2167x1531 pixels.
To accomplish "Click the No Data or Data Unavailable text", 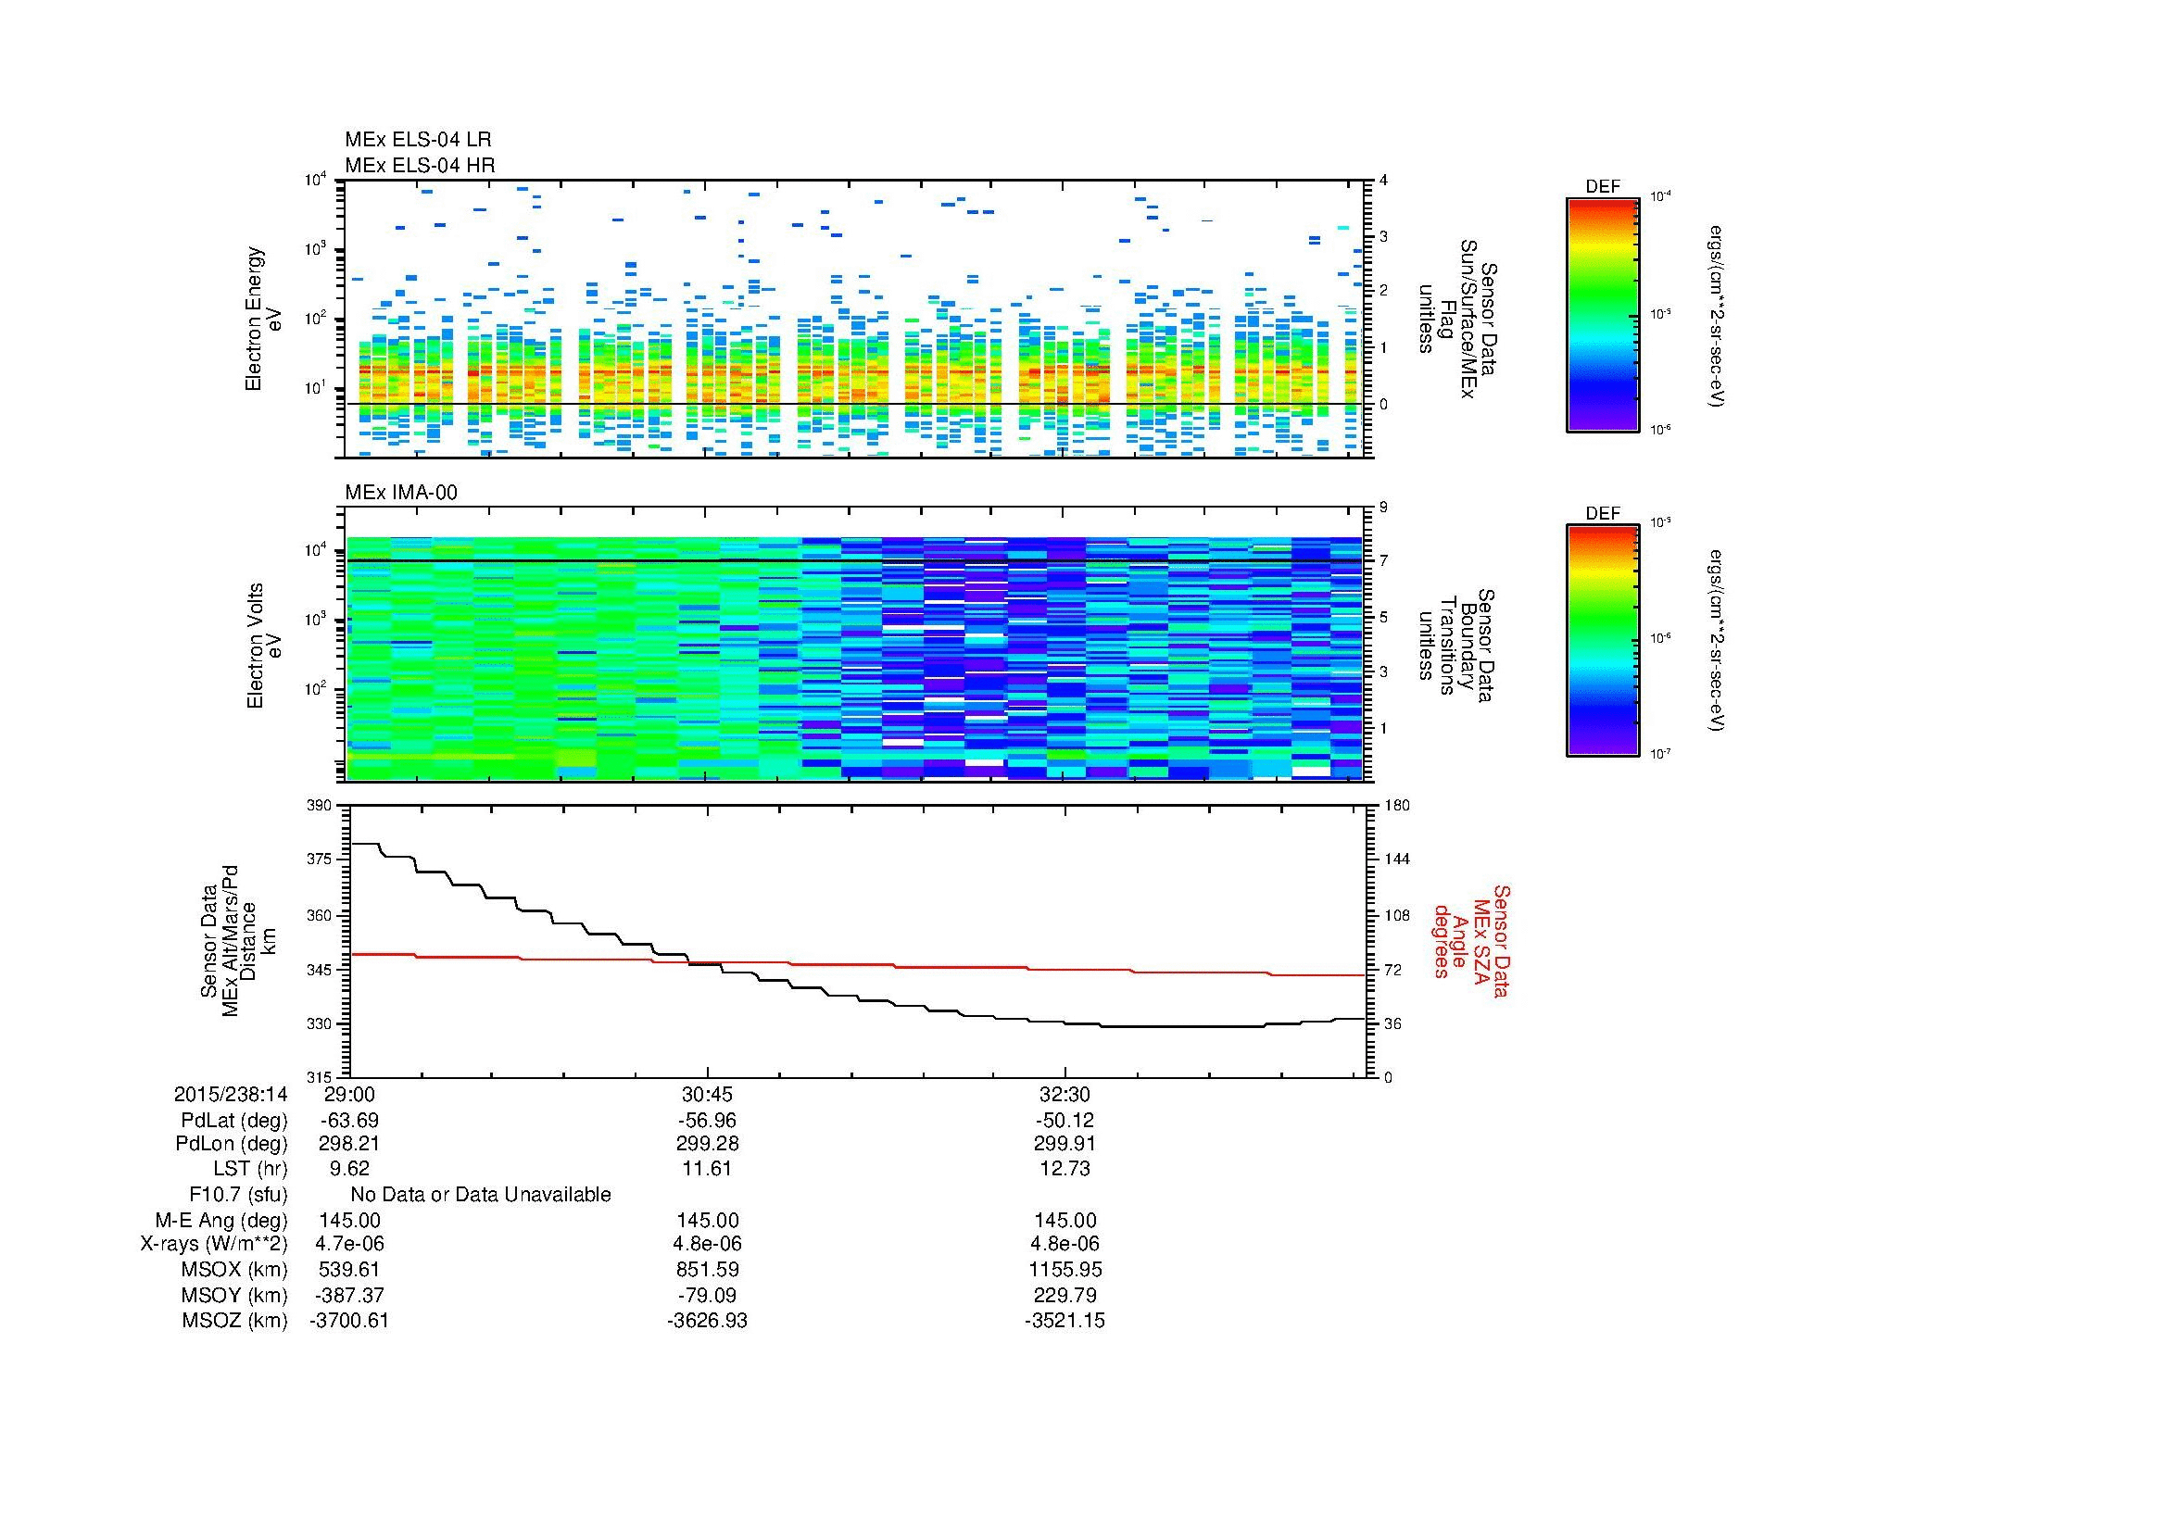I will pos(481,1194).
